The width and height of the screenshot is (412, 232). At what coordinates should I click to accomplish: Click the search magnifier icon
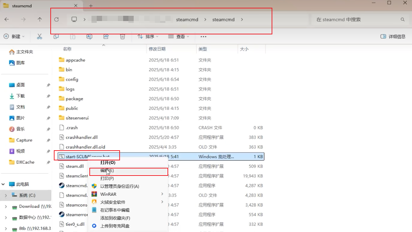point(403,19)
